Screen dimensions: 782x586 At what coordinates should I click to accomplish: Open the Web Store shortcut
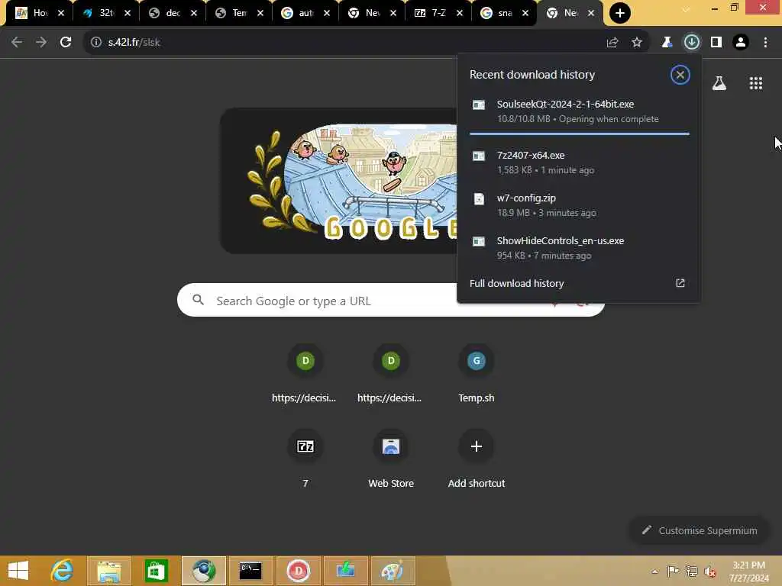[390, 458]
